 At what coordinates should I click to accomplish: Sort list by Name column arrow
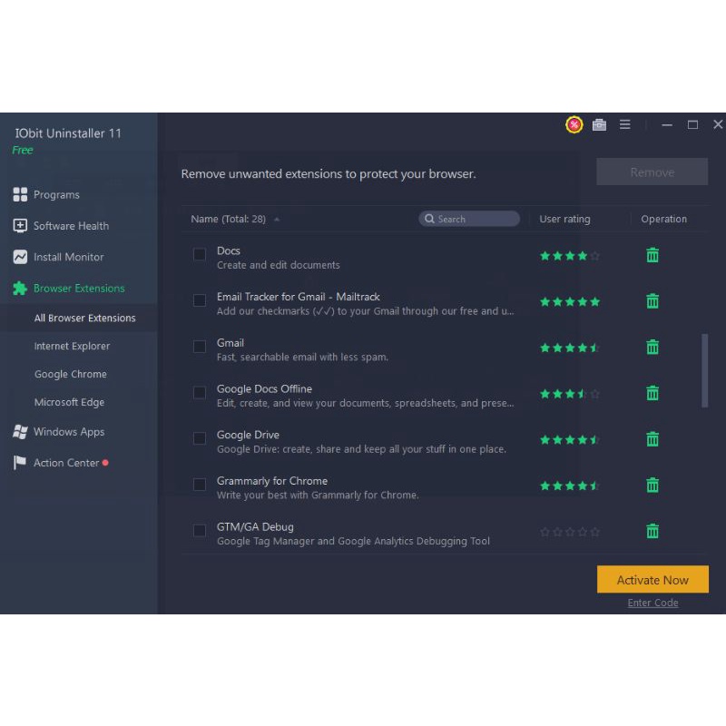[277, 220]
